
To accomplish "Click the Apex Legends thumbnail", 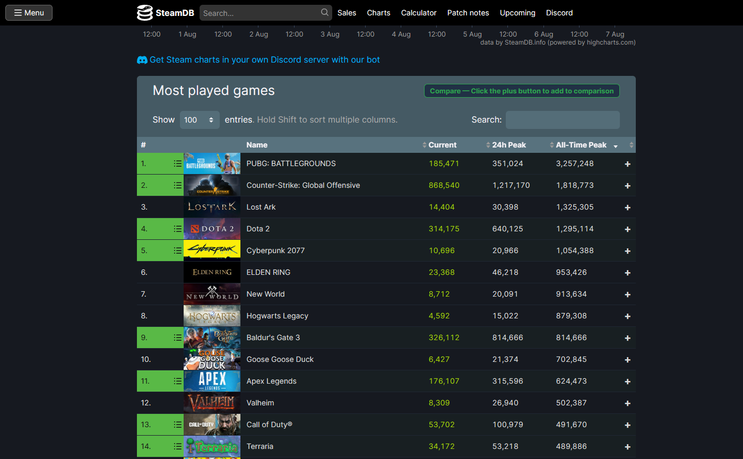I will click(212, 381).
